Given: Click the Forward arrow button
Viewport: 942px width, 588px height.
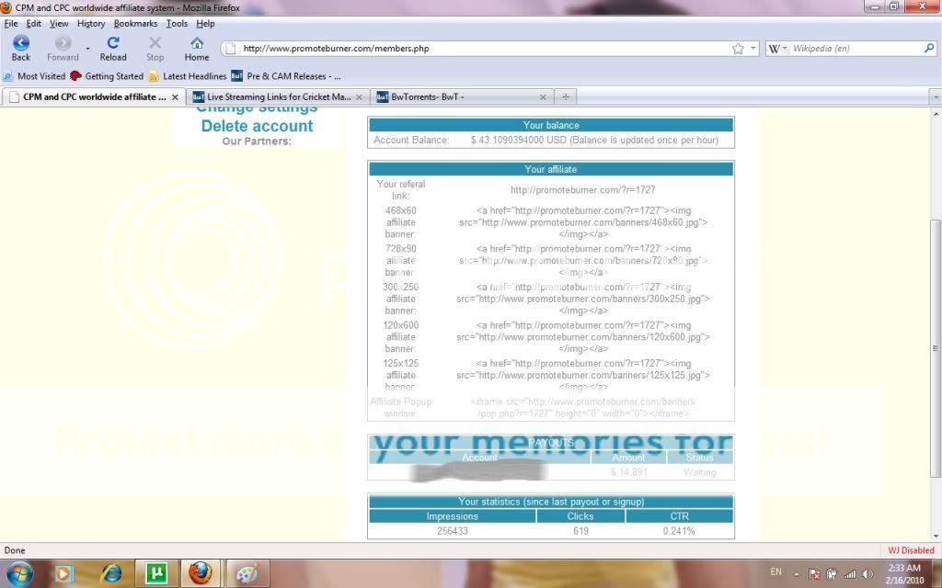Looking at the screenshot, I should click(x=63, y=49).
